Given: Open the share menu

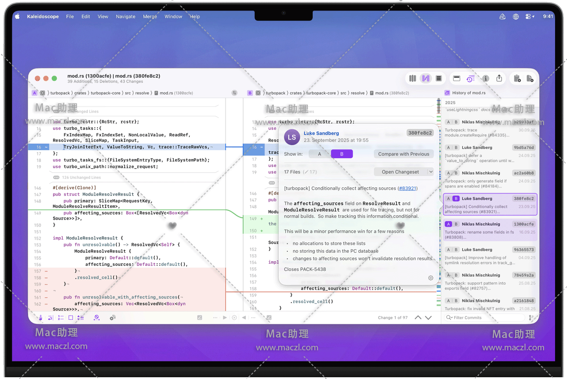Looking at the screenshot, I should [x=499, y=78].
